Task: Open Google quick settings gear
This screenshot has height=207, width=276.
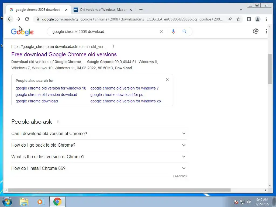Action: (256, 31)
